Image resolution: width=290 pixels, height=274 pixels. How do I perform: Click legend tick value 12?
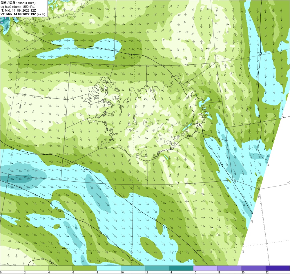[146, 272]
